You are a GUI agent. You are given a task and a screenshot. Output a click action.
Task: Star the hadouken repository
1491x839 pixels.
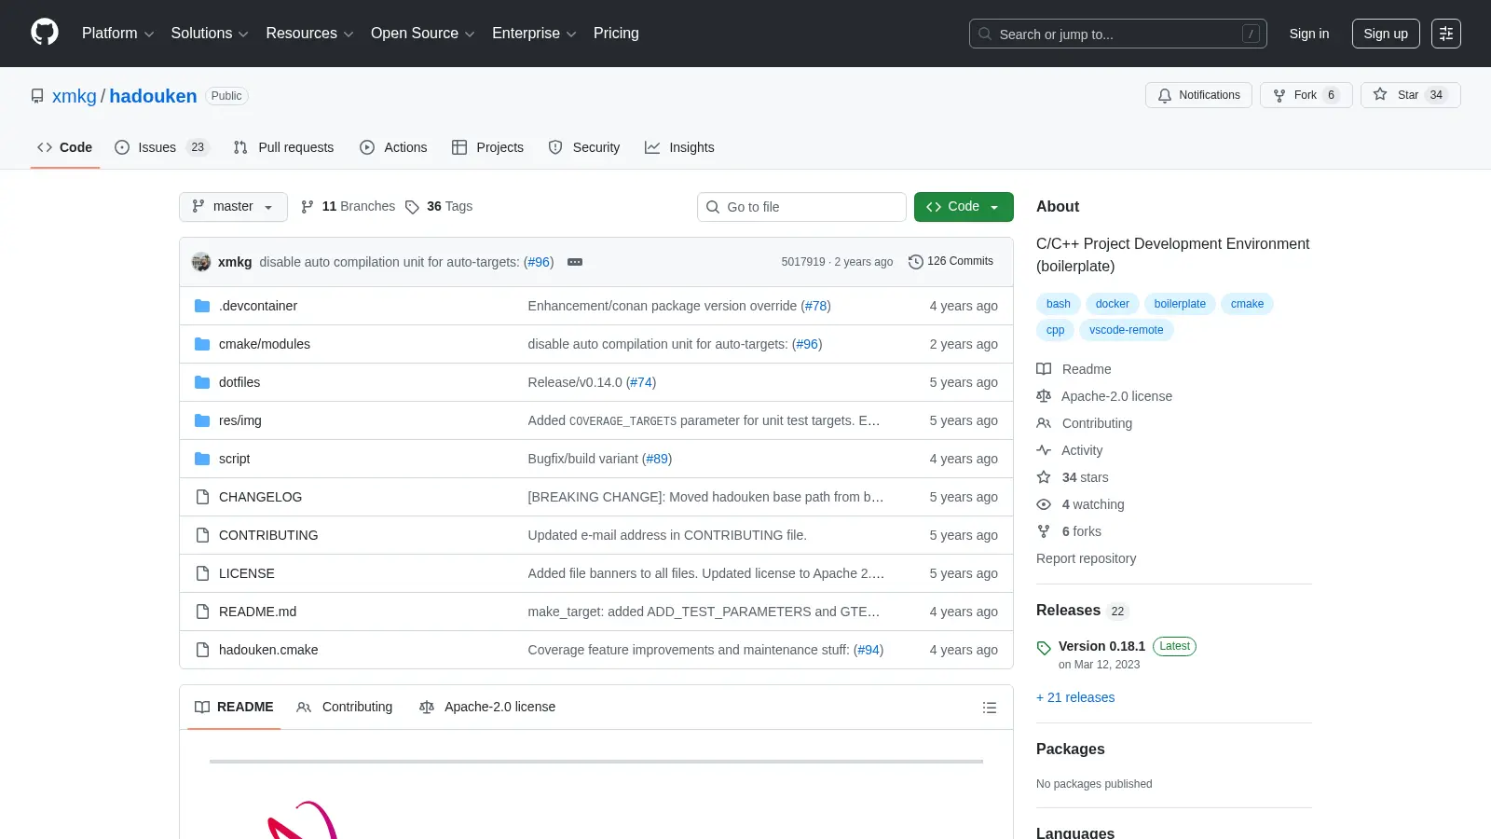(x=1410, y=95)
